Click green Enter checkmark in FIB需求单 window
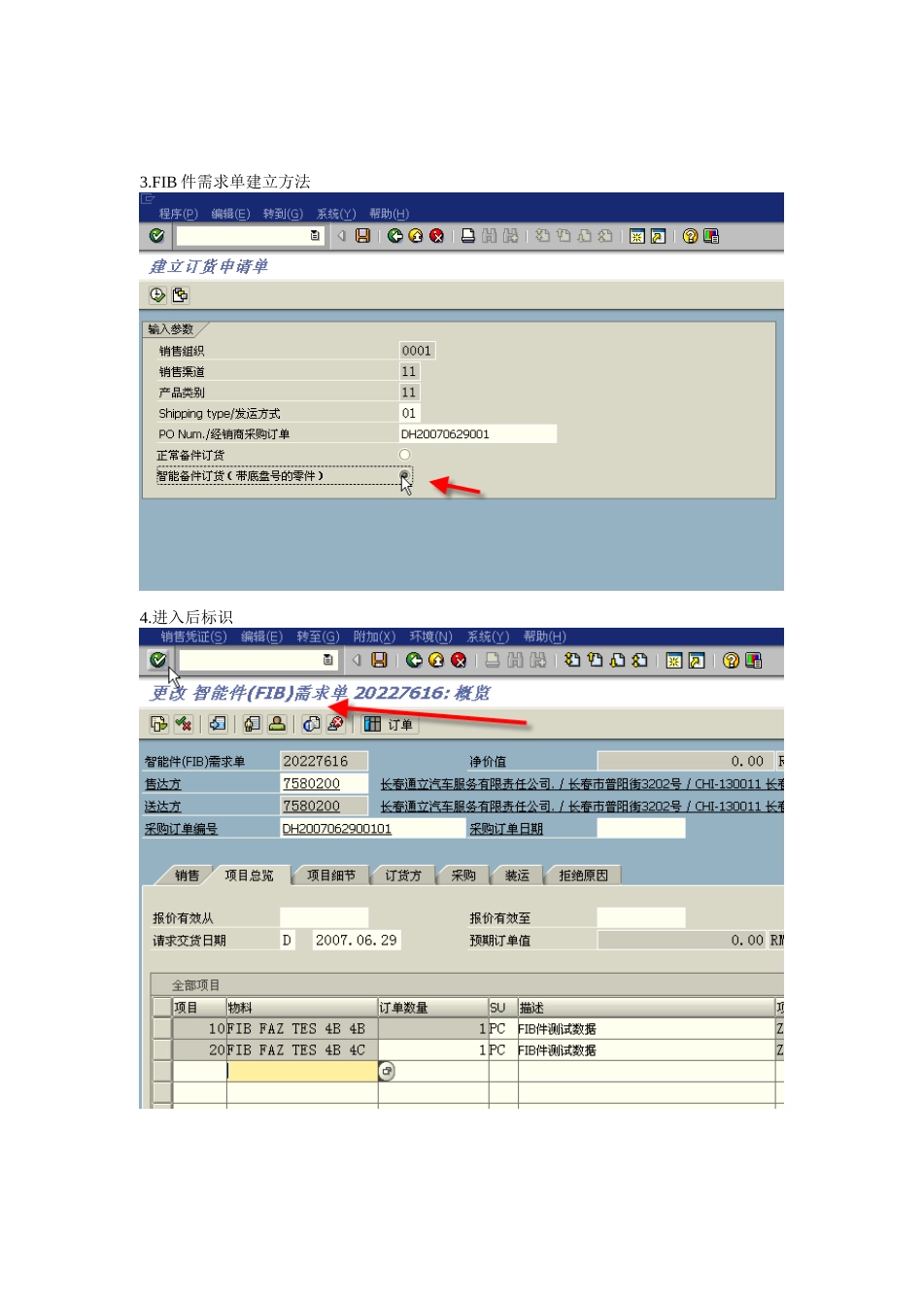 click(x=157, y=660)
